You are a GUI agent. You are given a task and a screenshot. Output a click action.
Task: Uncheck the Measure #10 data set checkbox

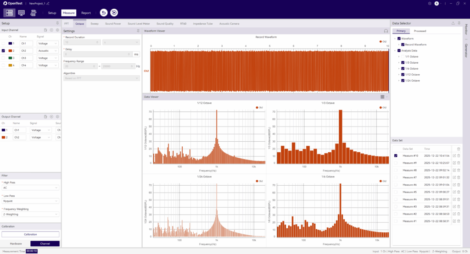click(x=396, y=155)
